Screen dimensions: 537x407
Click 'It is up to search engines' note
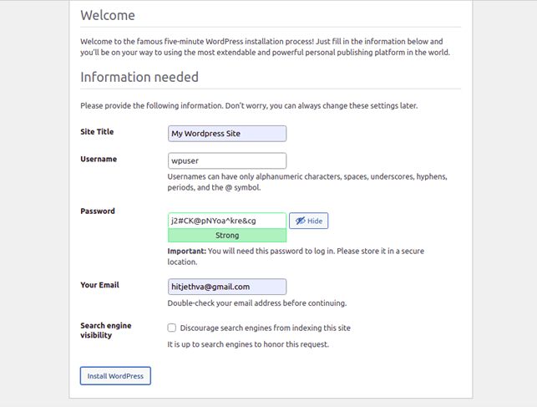coord(248,344)
